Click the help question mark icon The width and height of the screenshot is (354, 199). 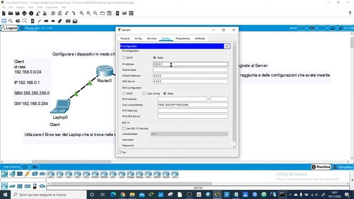tap(350, 13)
